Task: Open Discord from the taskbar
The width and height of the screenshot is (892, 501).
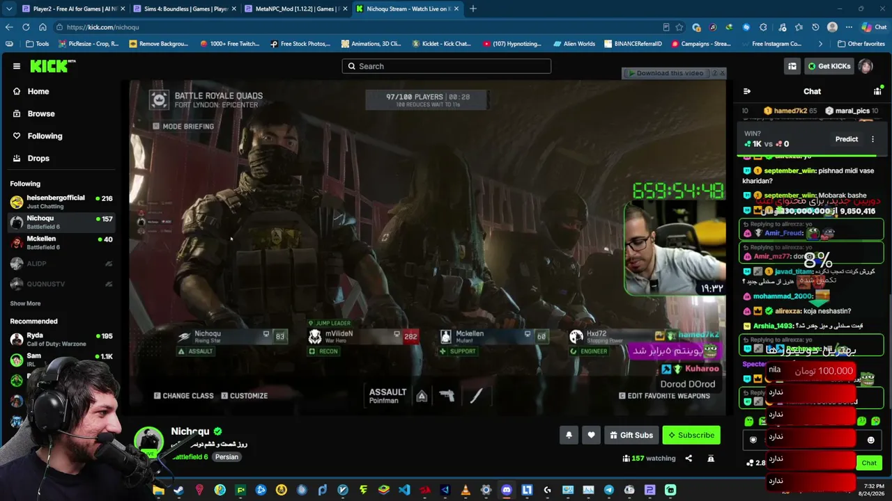Action: 507,490
